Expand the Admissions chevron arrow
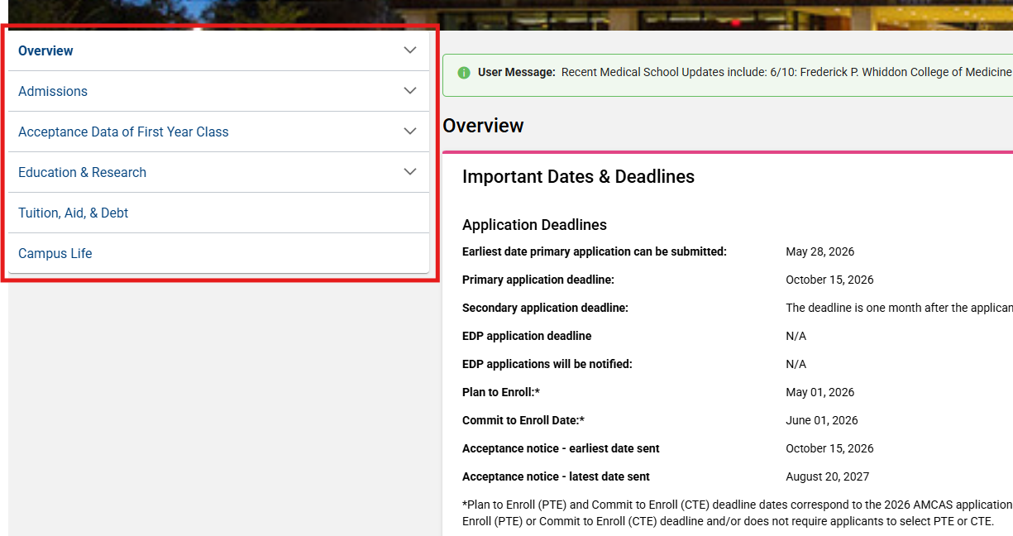This screenshot has height=536, width=1013. tap(410, 91)
